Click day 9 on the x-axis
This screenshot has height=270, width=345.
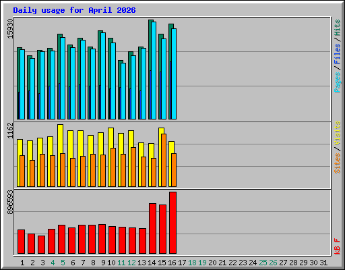point(103,263)
